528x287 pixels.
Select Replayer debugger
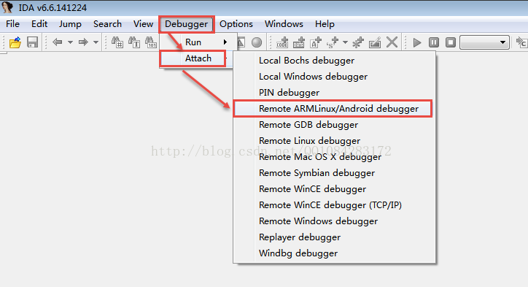point(334,237)
